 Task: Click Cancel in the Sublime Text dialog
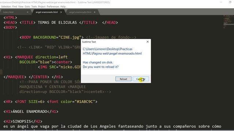141,79
